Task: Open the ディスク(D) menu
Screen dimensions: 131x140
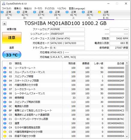Action: tap(50, 8)
